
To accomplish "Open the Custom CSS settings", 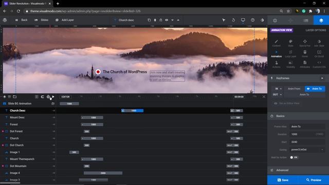I will (x=319, y=65).
